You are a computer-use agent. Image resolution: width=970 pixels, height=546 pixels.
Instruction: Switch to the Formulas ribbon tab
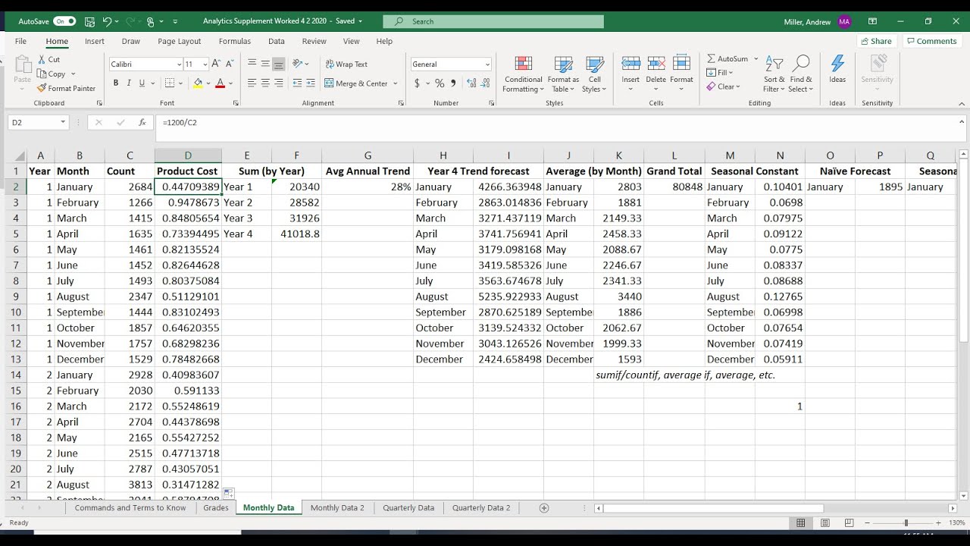point(234,42)
